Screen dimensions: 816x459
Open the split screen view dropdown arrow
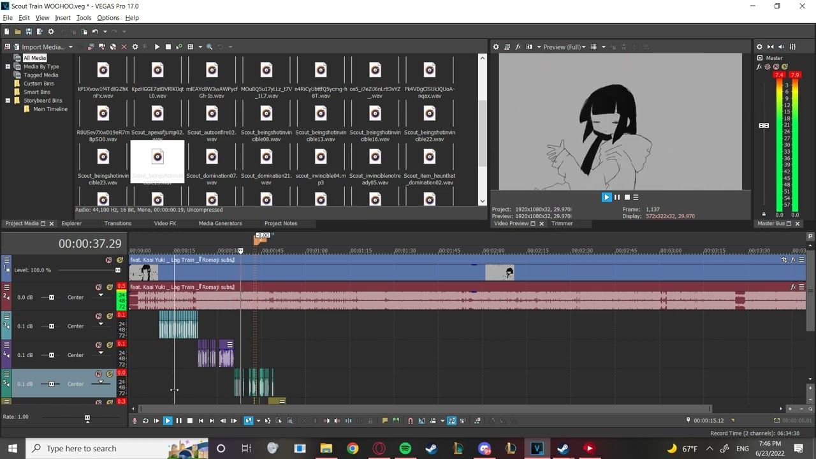point(539,47)
